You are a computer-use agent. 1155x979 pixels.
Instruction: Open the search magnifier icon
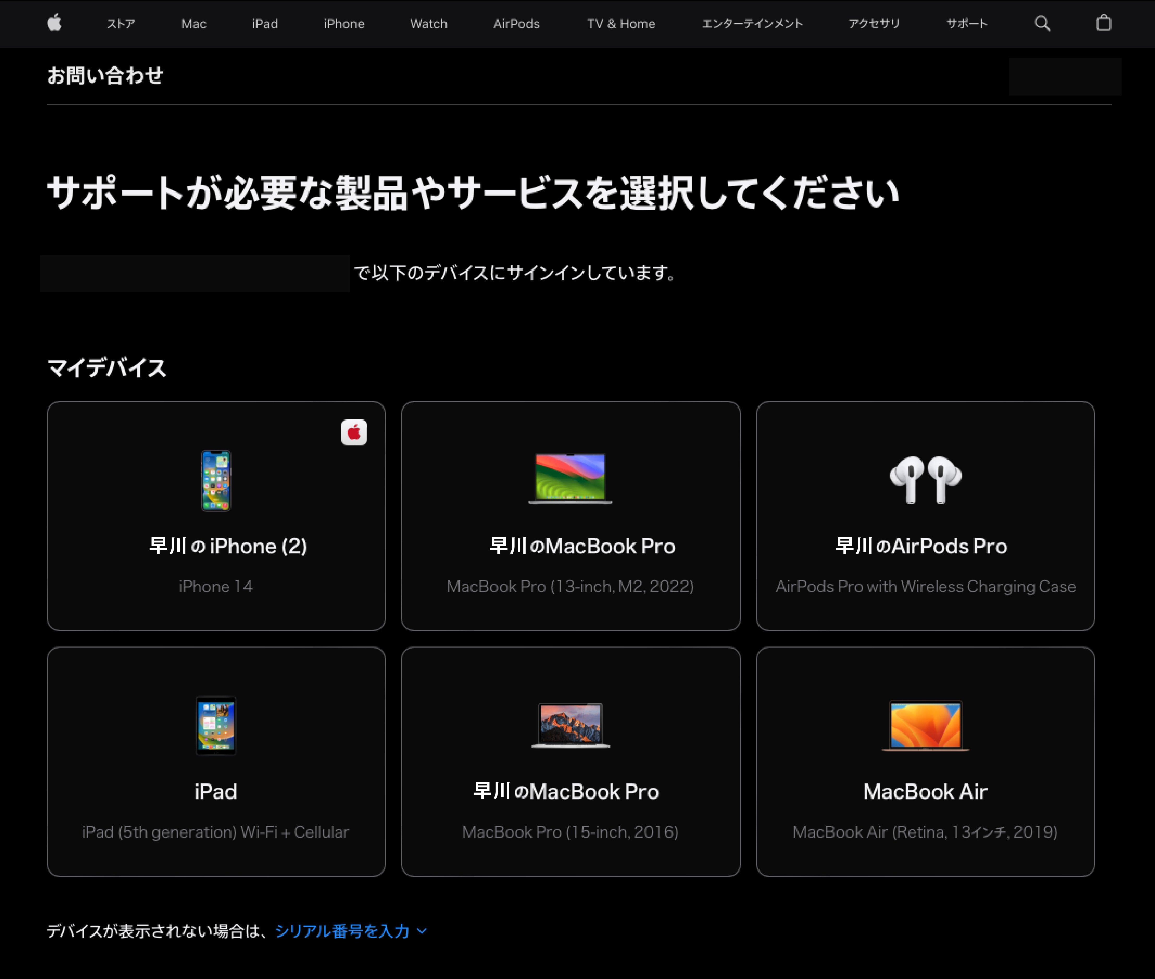point(1042,23)
